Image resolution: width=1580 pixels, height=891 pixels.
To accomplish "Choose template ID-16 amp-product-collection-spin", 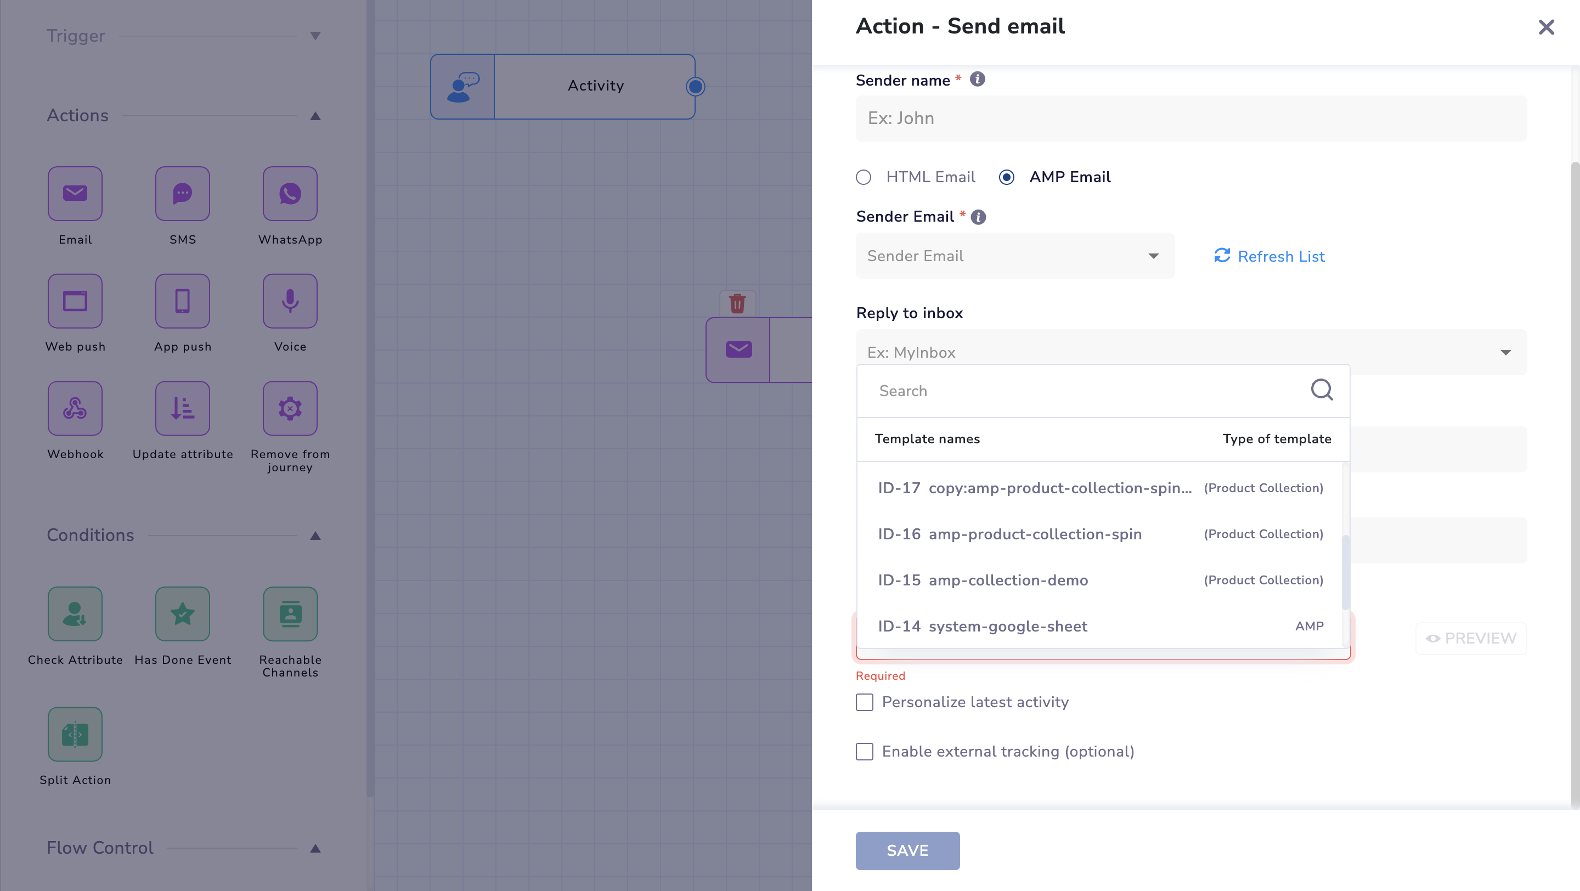I will click(1101, 534).
